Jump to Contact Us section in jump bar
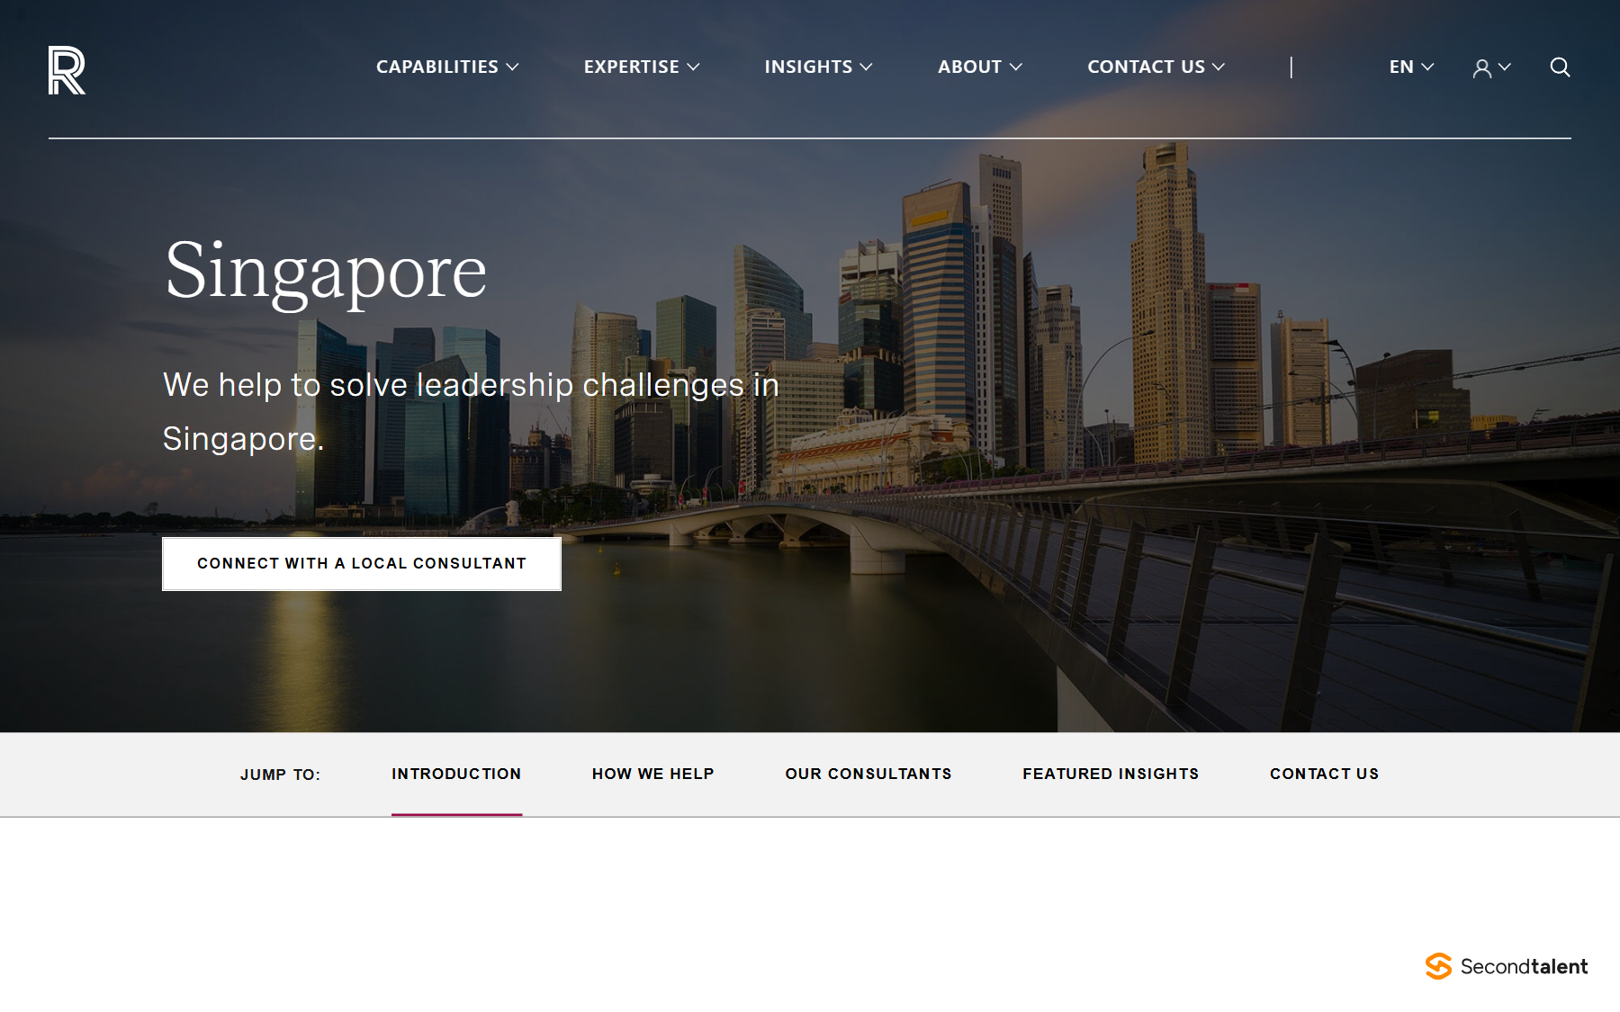This screenshot has height=1012, width=1620. point(1325,774)
